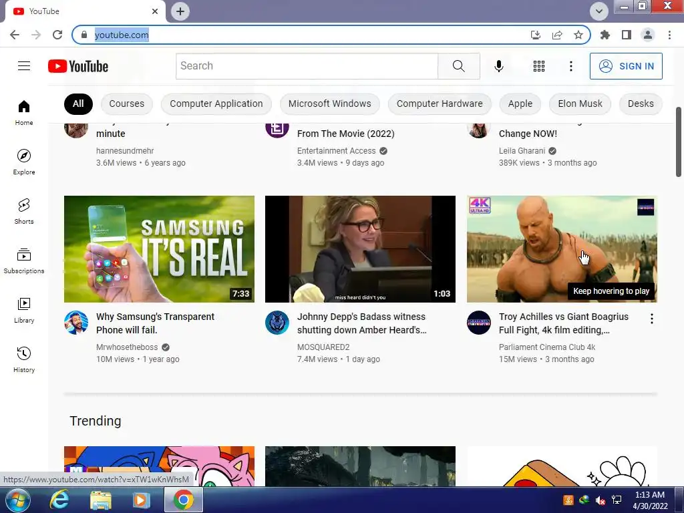Click the search magnifier button

pyautogui.click(x=458, y=66)
